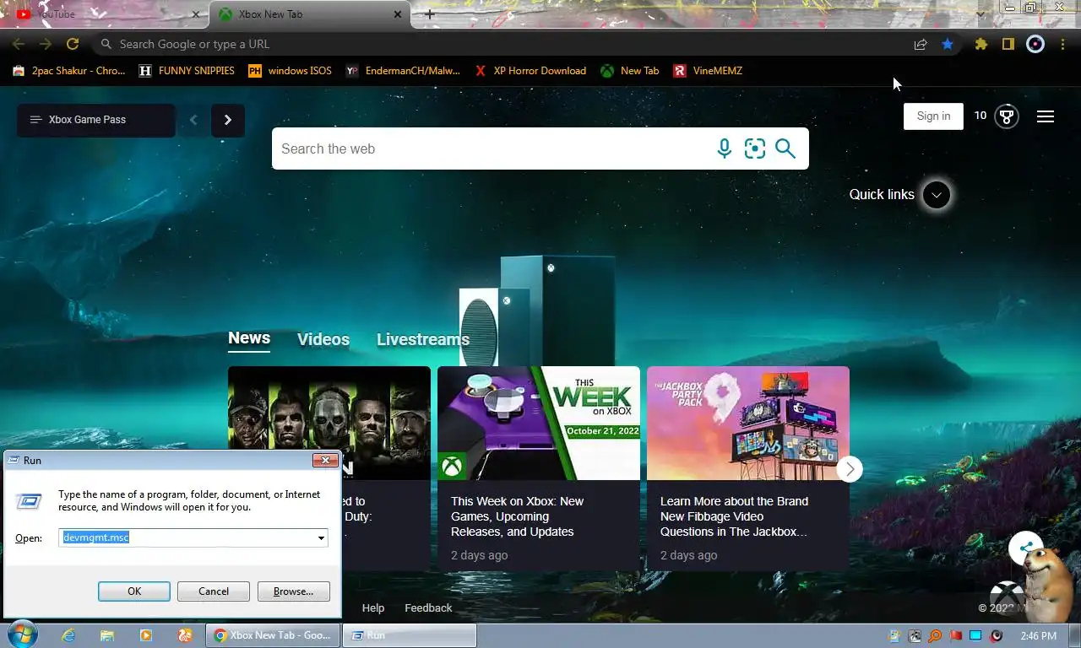The image size is (1081, 648).
Task: Reload the page with refresh icon
Action: pyautogui.click(x=73, y=44)
